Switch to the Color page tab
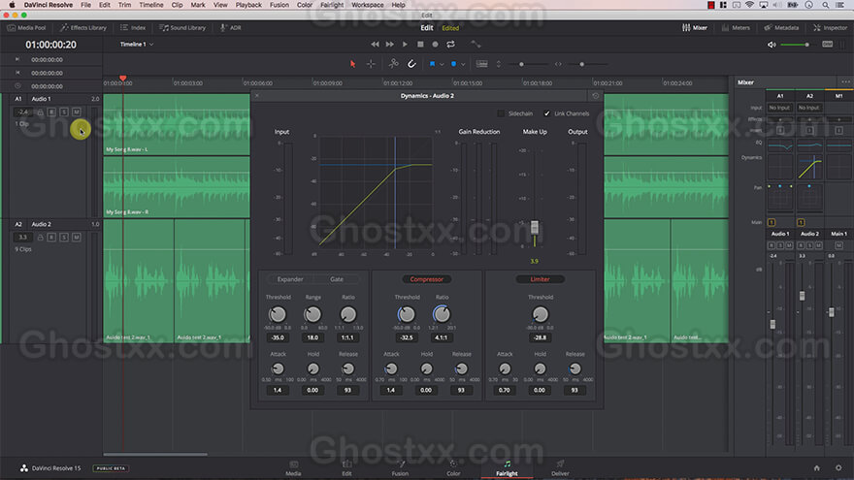The width and height of the screenshot is (854, 480). (453, 468)
